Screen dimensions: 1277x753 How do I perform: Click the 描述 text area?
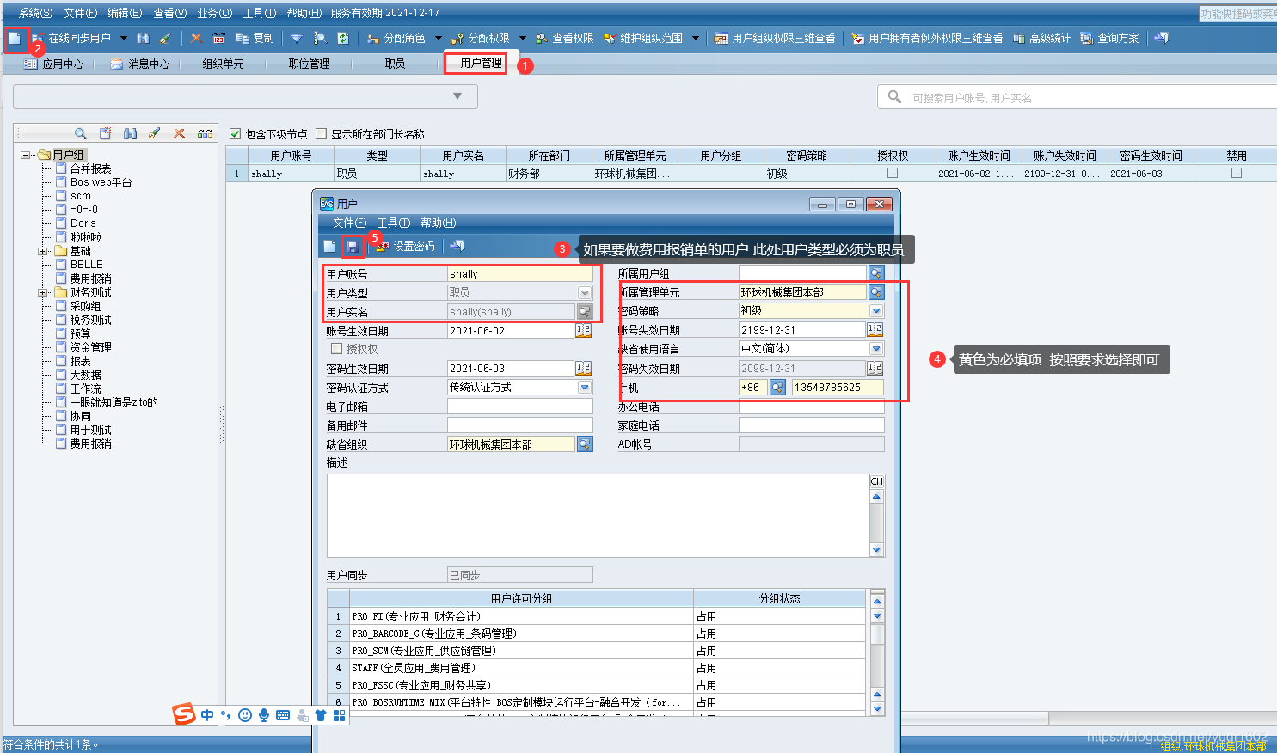[x=599, y=515]
